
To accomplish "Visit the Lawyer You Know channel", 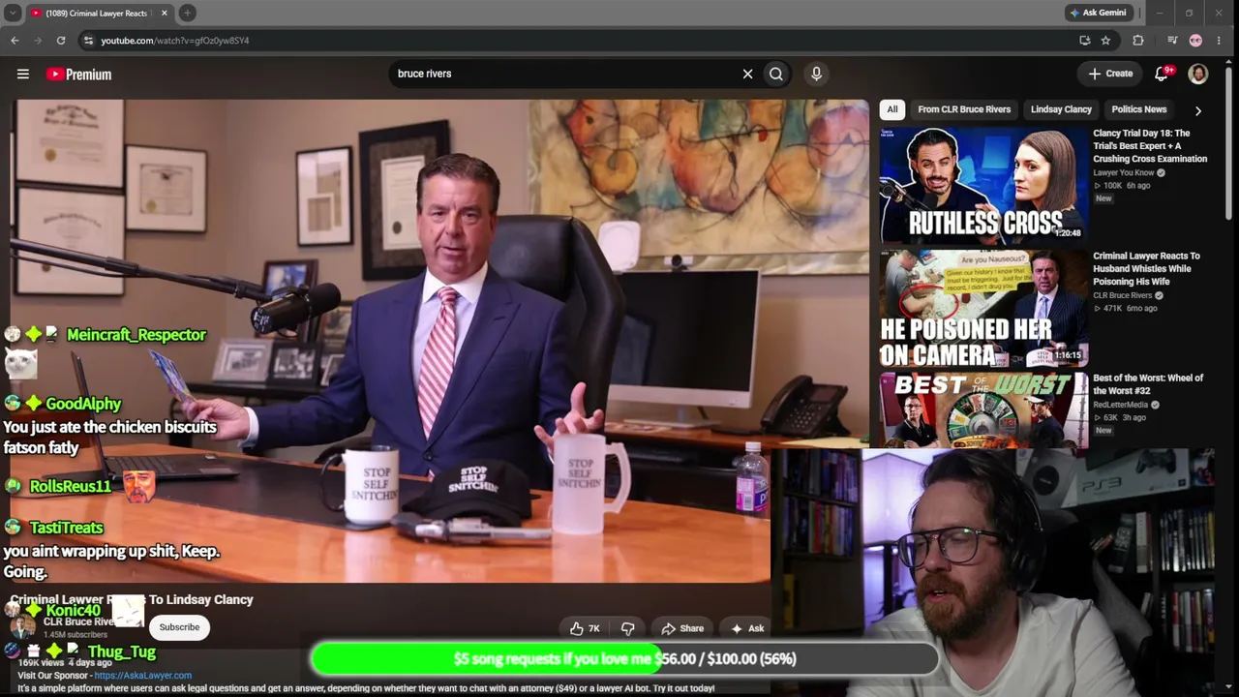I will coord(1123,173).
